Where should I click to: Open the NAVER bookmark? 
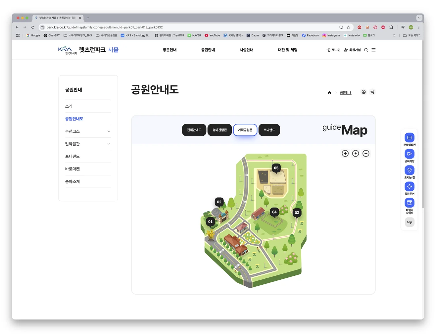click(x=194, y=35)
